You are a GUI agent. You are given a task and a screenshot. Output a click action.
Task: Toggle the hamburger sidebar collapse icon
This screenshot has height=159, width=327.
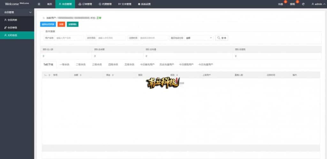click(x=39, y=4)
